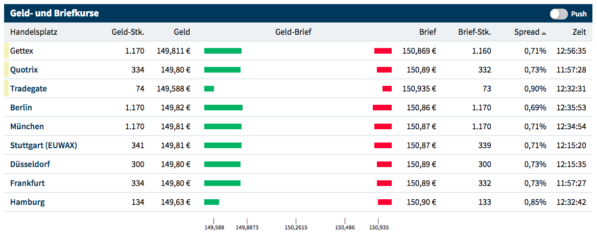Screen dimensions: 597x234
Task: Click the green Geld bar for Berlin
Action: [x=223, y=108]
